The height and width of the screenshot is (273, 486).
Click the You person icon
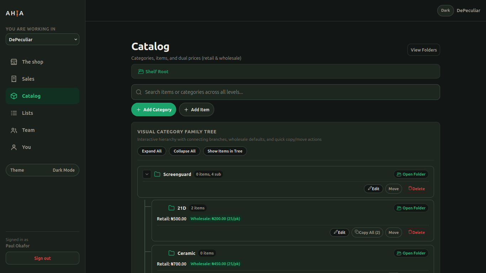pos(14,147)
